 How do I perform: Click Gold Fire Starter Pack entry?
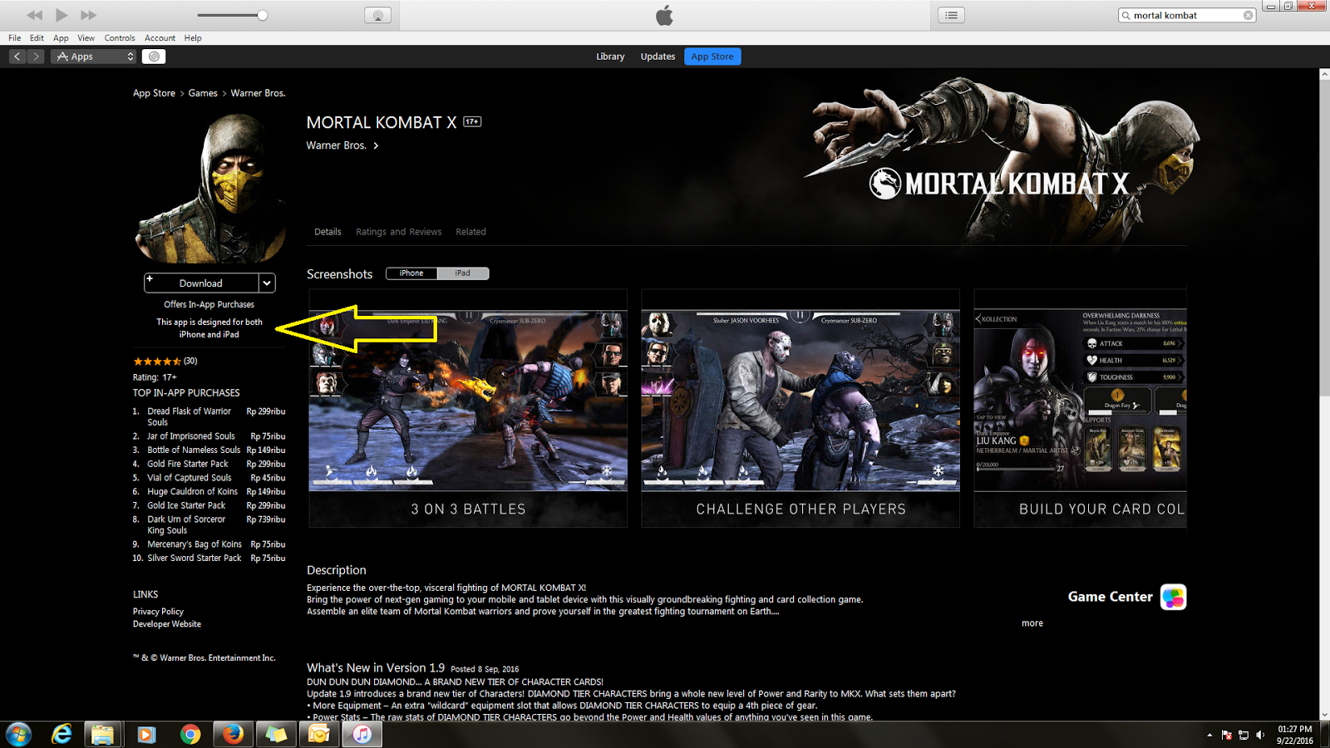pos(209,464)
